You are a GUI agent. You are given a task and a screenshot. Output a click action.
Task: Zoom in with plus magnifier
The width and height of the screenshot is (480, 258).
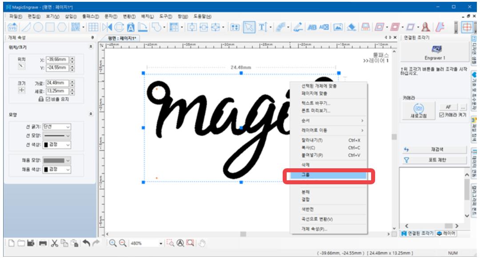pos(112,243)
